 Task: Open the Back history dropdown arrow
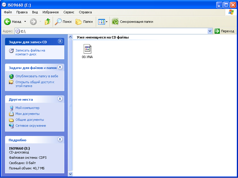[x=25, y=22]
